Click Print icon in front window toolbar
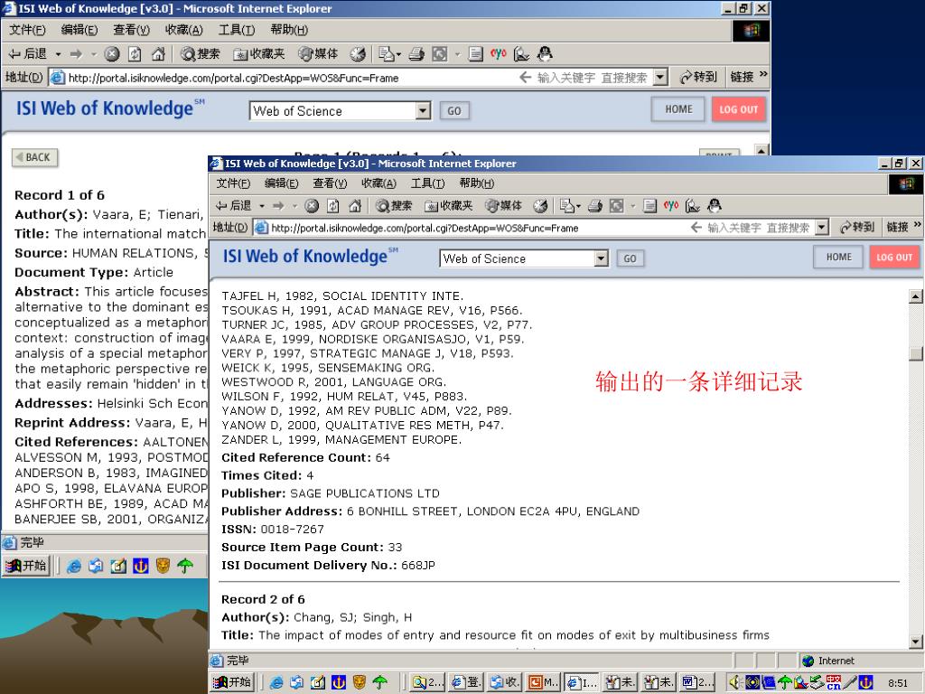Image resolution: width=925 pixels, height=694 pixels. point(594,205)
